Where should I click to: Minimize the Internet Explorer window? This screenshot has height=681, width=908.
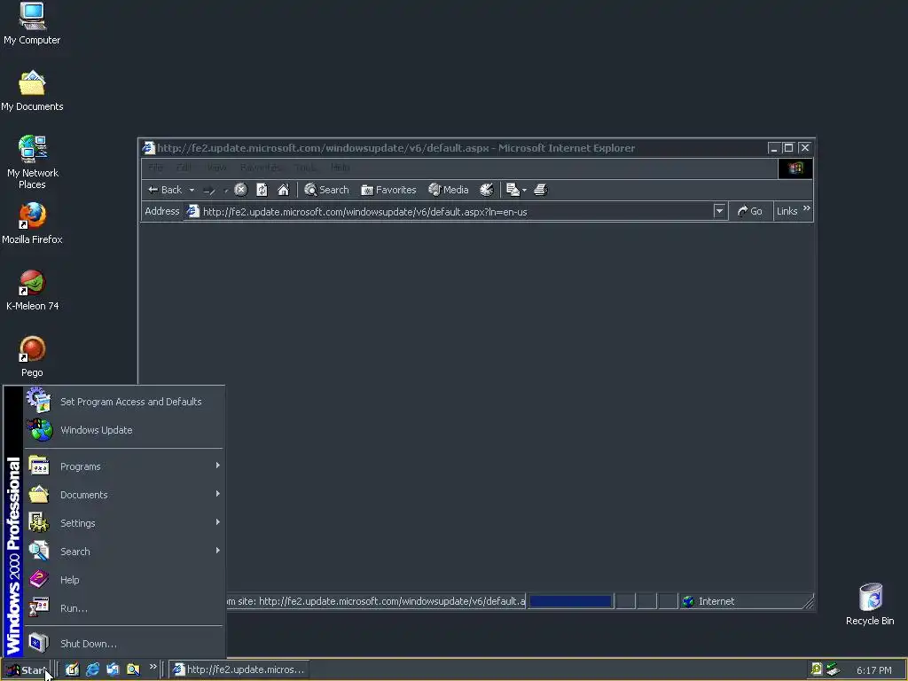point(773,148)
